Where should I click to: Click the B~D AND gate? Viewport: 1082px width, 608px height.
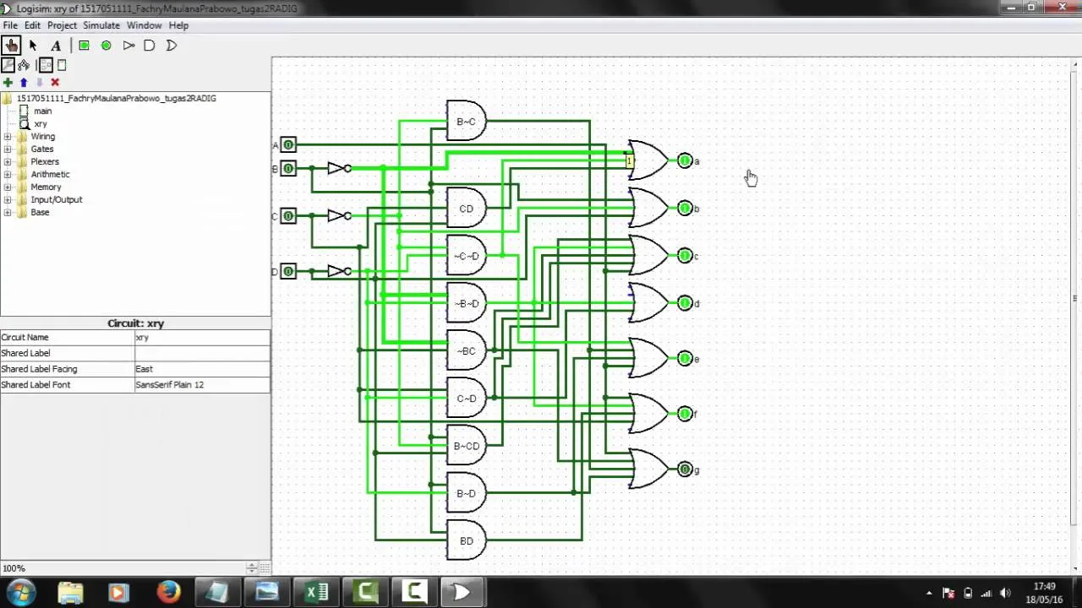pos(466,493)
